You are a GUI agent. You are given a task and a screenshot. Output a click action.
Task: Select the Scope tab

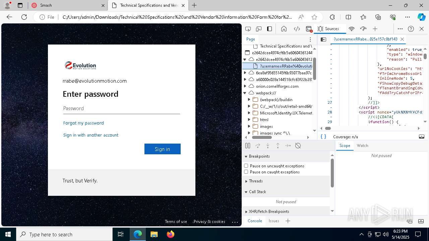pos(345,146)
